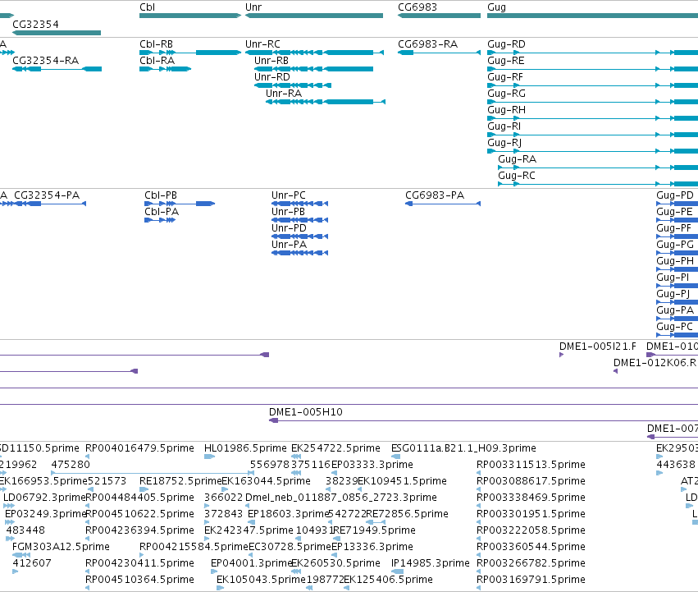Click the Cbl-RB transcript label
The width and height of the screenshot is (698, 592).
pyautogui.click(x=156, y=44)
